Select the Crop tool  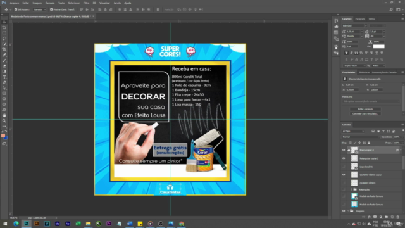click(4, 49)
